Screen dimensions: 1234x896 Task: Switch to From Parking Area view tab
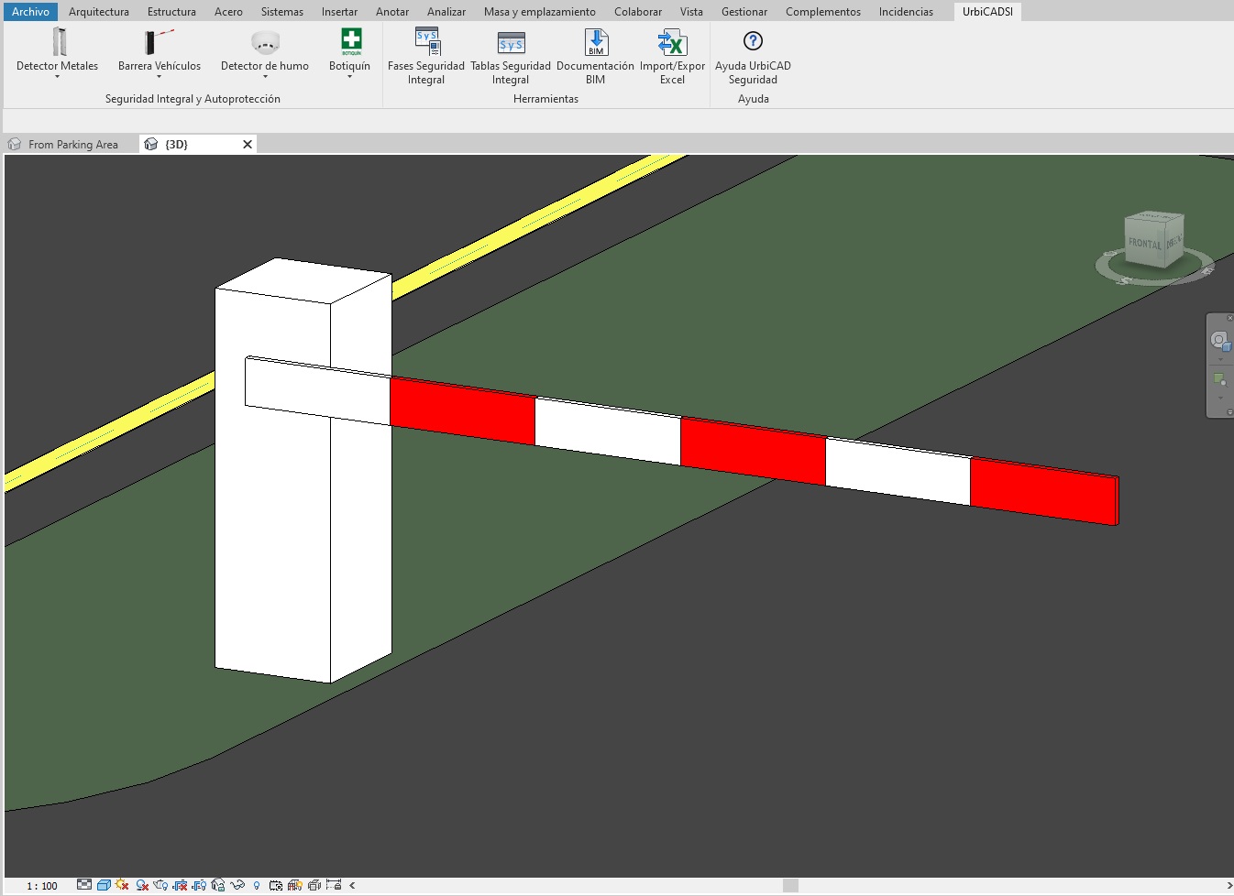coord(72,145)
